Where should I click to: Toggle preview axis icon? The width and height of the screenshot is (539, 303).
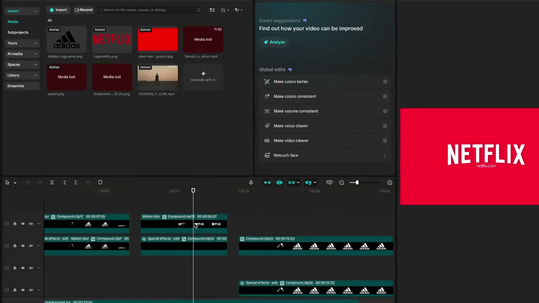coord(308,183)
